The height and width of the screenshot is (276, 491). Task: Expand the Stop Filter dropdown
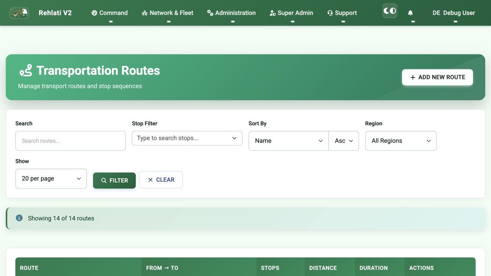pyautogui.click(x=187, y=138)
